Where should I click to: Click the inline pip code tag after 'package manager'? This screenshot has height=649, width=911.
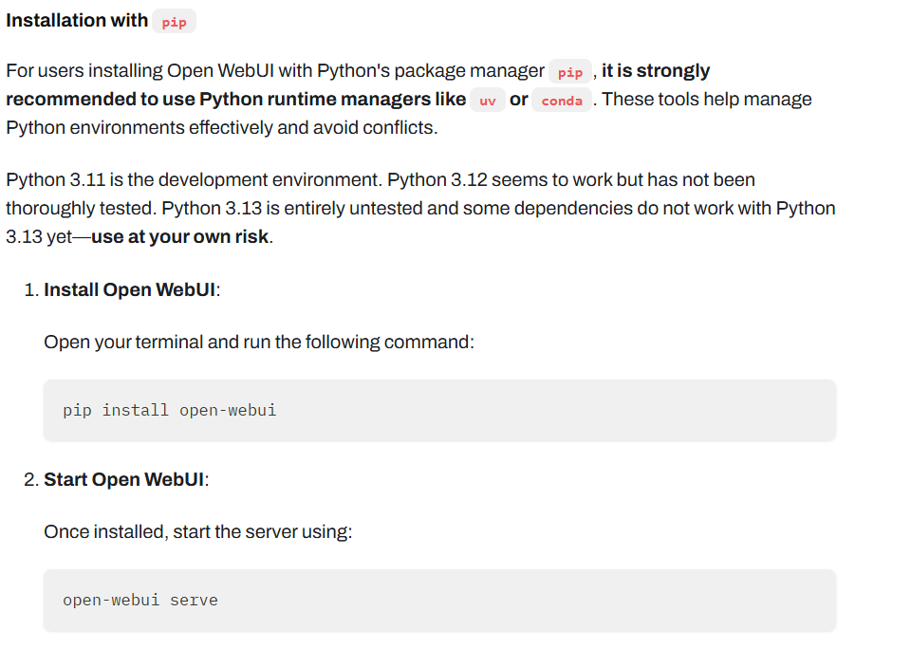[570, 71]
